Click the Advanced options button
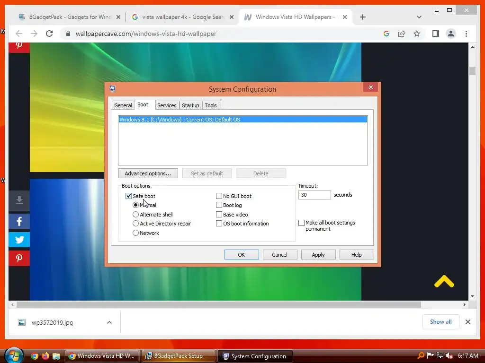485x363 pixels. tap(148, 173)
